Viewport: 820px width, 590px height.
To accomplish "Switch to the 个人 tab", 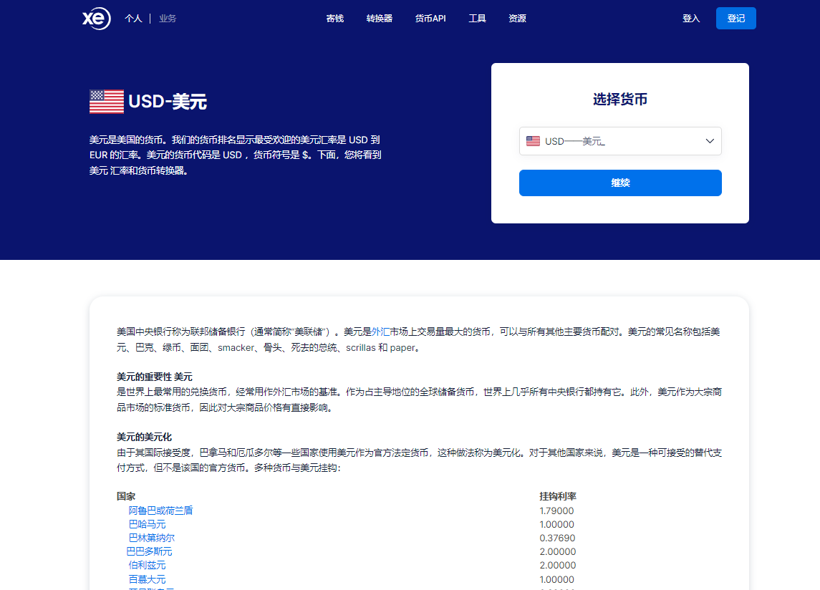I will pos(133,19).
